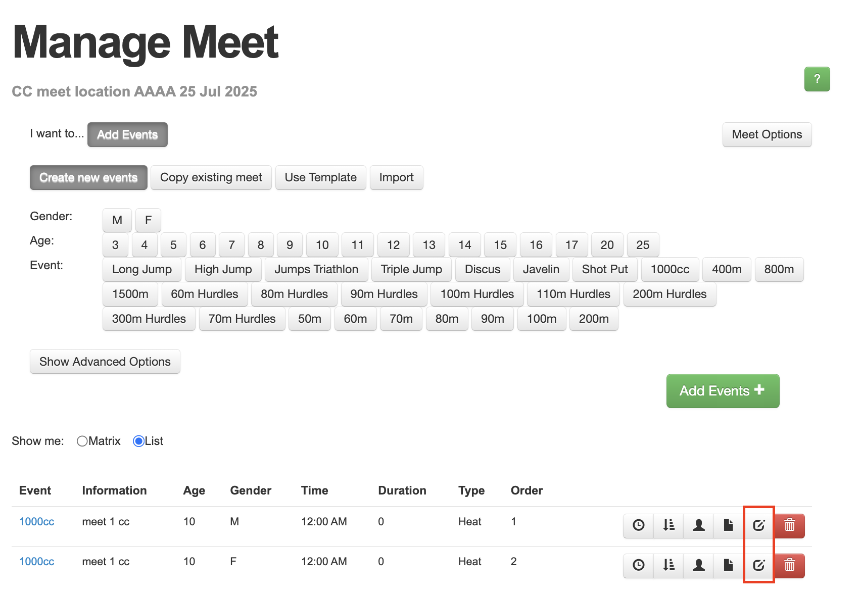Delete the male 1000cc event with the trash icon
This screenshot has width=860, height=595.
coord(790,525)
